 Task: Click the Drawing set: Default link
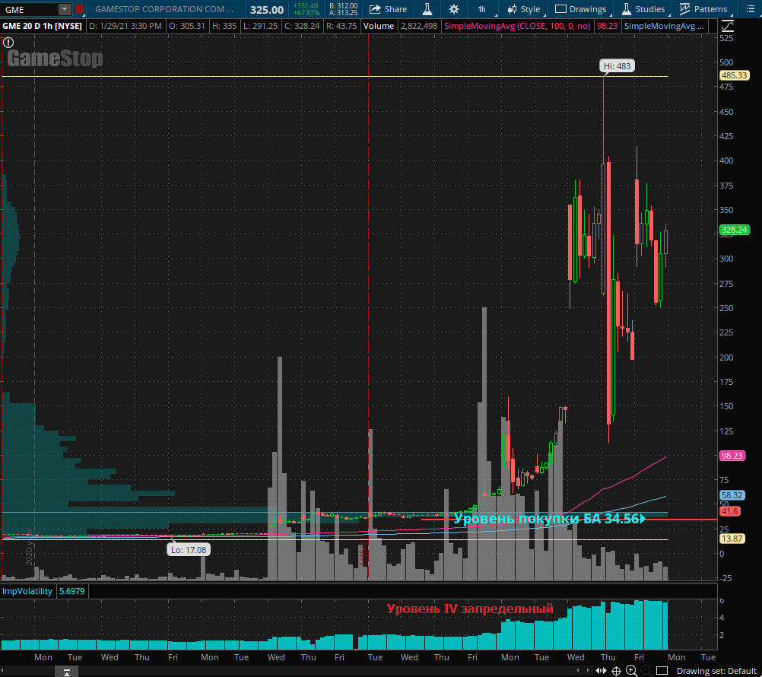(x=715, y=670)
